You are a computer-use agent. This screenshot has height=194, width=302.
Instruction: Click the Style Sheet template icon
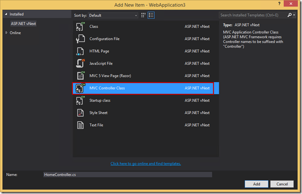tap(80, 113)
